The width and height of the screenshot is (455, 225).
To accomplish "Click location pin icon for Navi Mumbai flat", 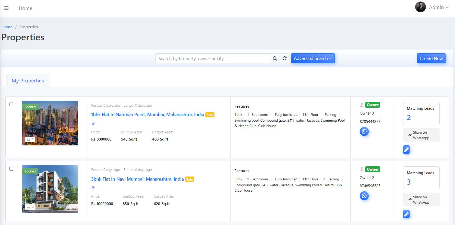I will (93, 188).
